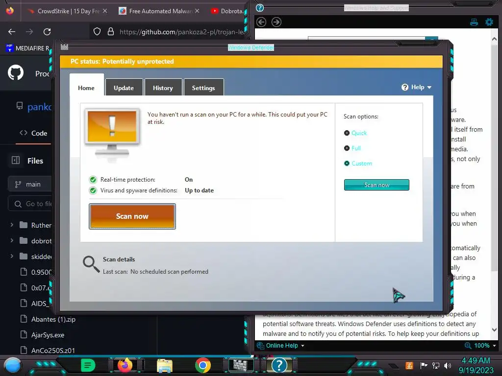This screenshot has height=376, width=502.
Task: Launch Google Chrome from the taskbar
Action: [x=203, y=365]
